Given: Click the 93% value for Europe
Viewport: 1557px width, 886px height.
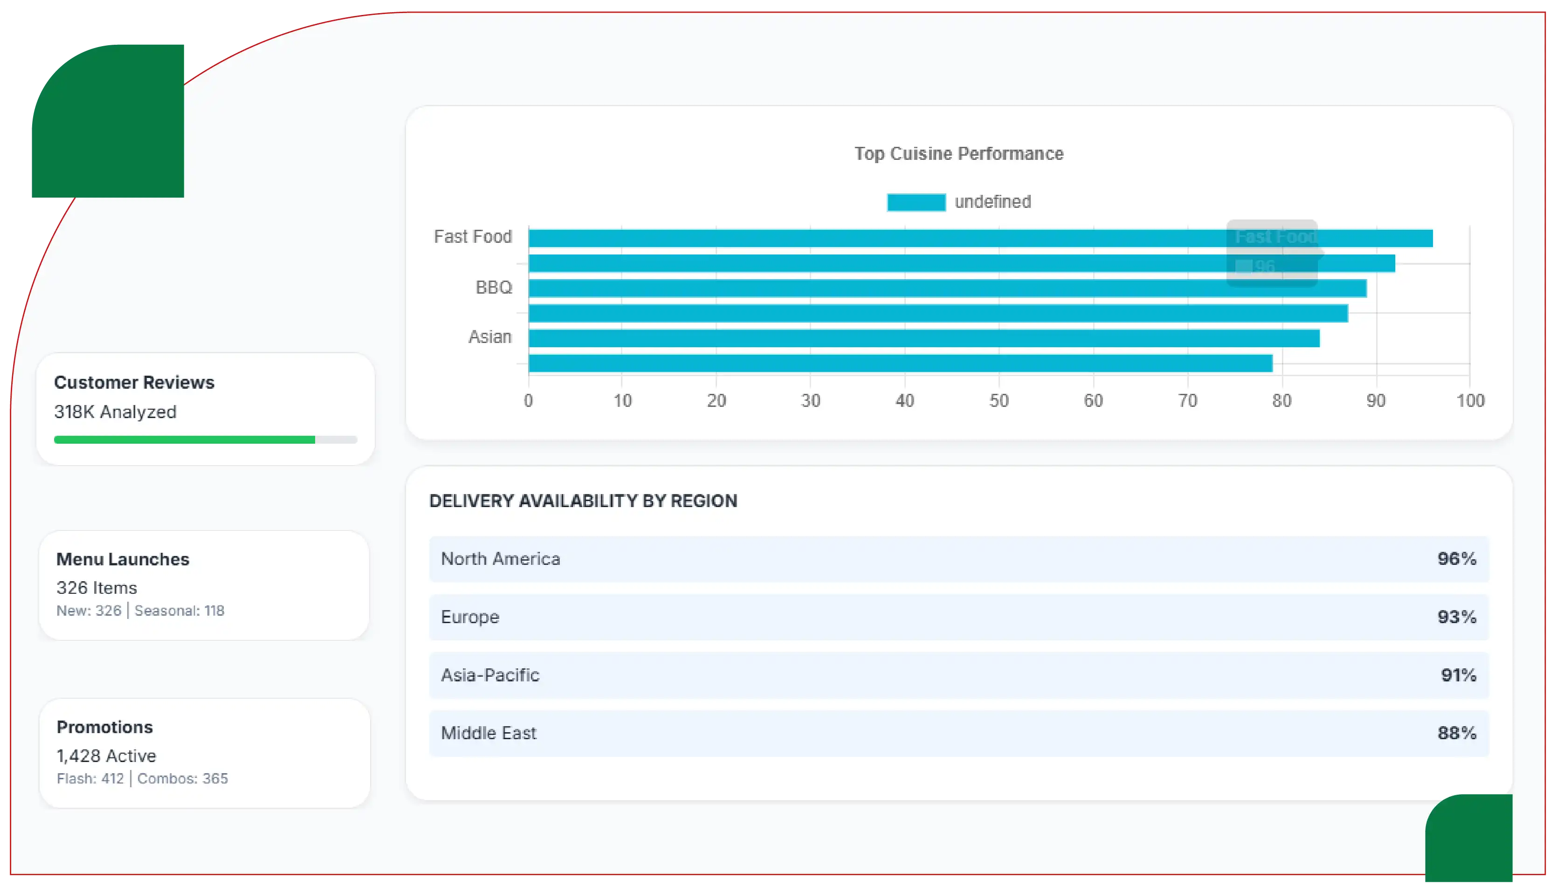Looking at the screenshot, I should 1457,617.
